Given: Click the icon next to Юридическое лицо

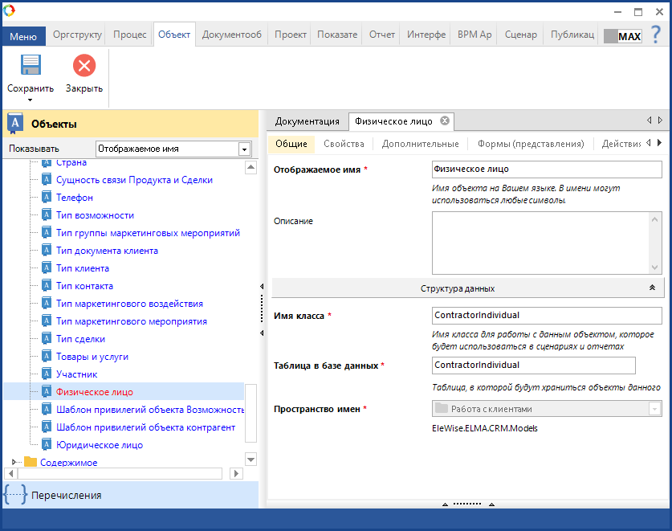Looking at the screenshot, I should tap(47, 445).
